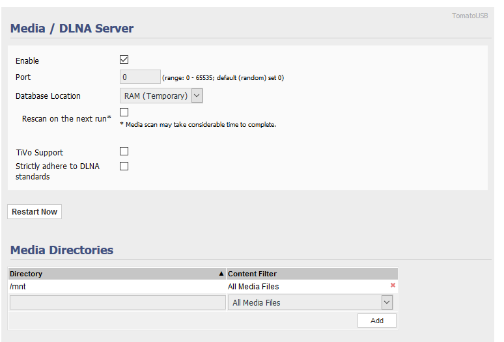Select the All Media Files cell for /mnt
Screen dimensions: 504x342
253,287
